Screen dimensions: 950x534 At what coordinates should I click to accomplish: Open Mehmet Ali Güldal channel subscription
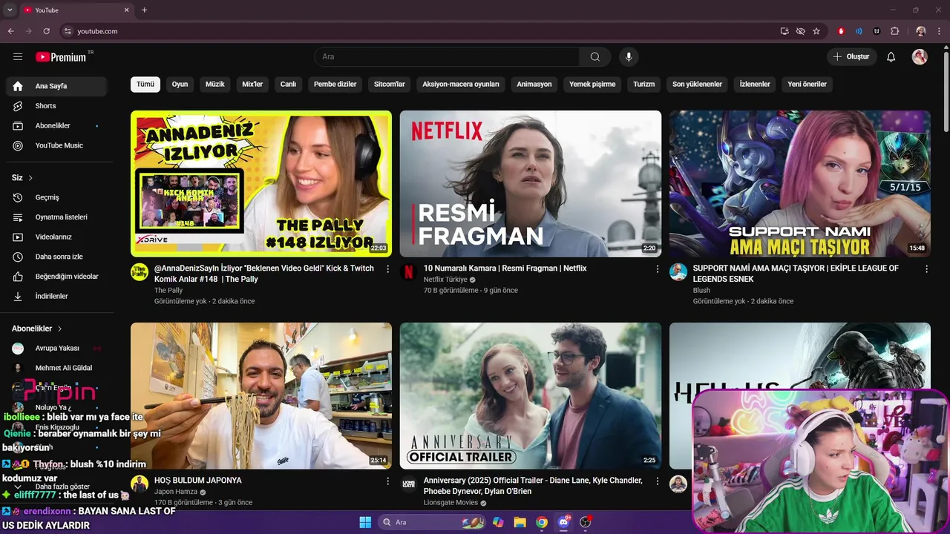pos(56,368)
